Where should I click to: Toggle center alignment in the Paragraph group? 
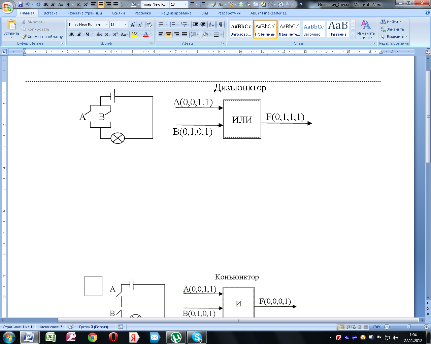click(x=169, y=34)
